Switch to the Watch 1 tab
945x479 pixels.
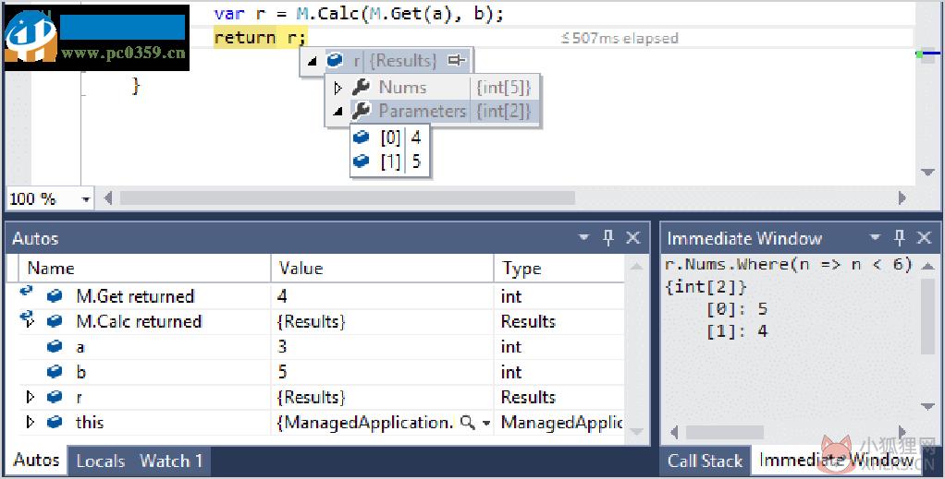tap(171, 461)
